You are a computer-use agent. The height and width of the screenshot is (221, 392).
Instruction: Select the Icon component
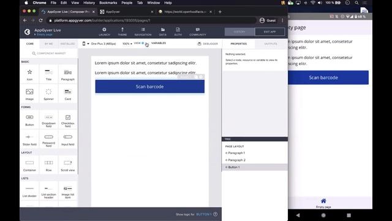(29, 75)
